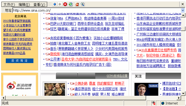Image resolution: width=186 pixels, height=106 pixels.
Task: Open link 圣母大学:为自闭症疗法突破而奋斗
Action: pos(86,59)
